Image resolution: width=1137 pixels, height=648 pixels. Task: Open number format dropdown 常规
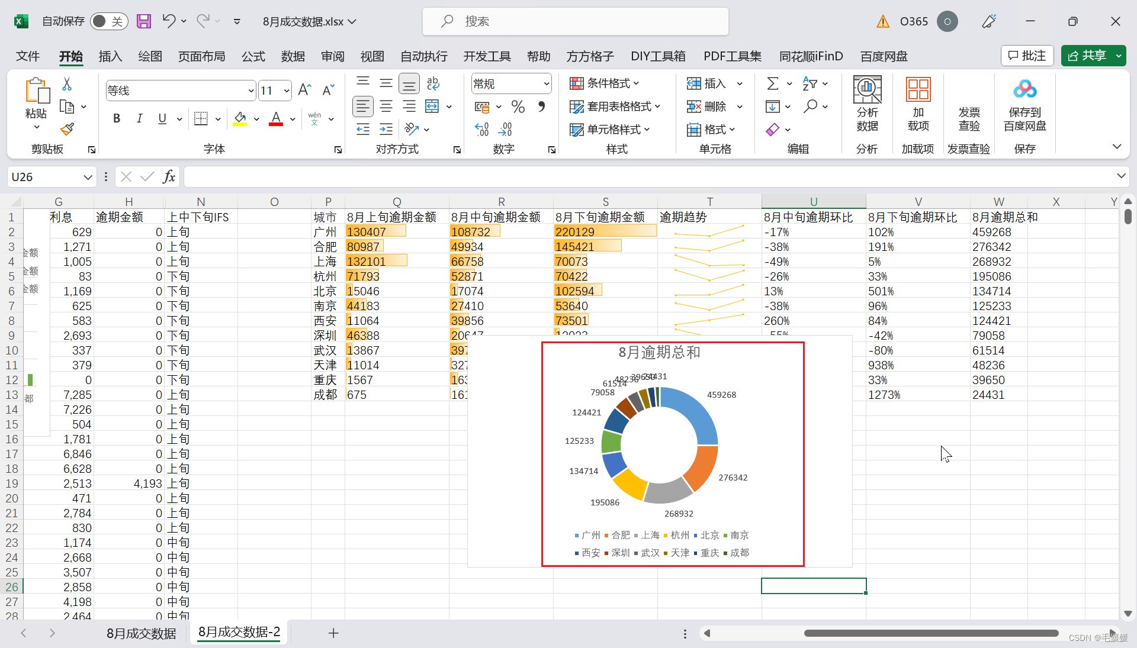[x=546, y=83]
